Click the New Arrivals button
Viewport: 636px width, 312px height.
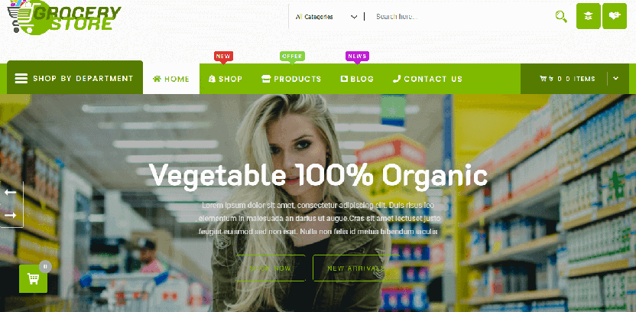[356, 268]
